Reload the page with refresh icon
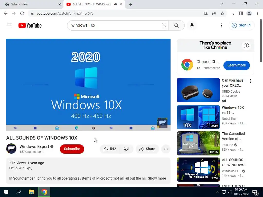263x197 pixels. [x=22, y=13]
